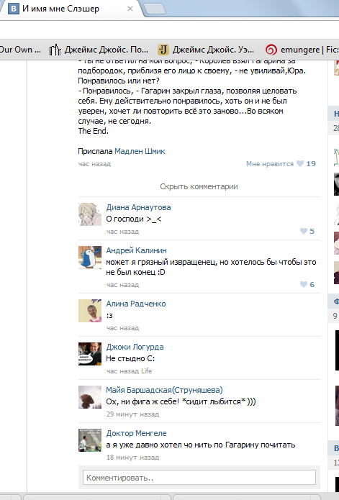Click the Комментировать.. input field

(x=199, y=478)
